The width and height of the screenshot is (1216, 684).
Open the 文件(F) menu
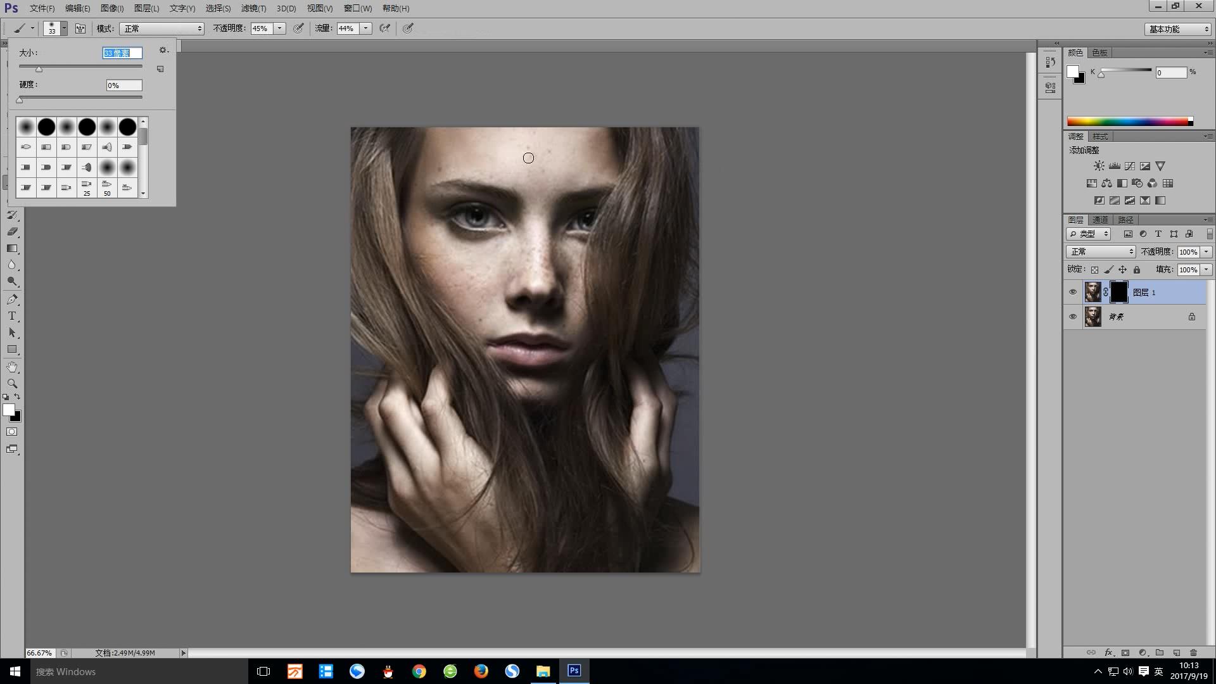click(42, 8)
